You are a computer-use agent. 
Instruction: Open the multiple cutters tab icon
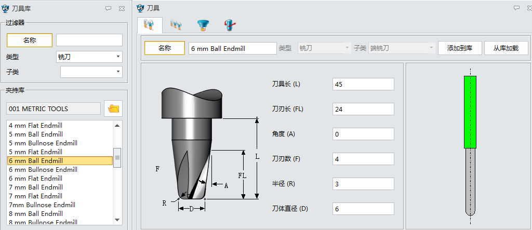pyautogui.click(x=176, y=24)
